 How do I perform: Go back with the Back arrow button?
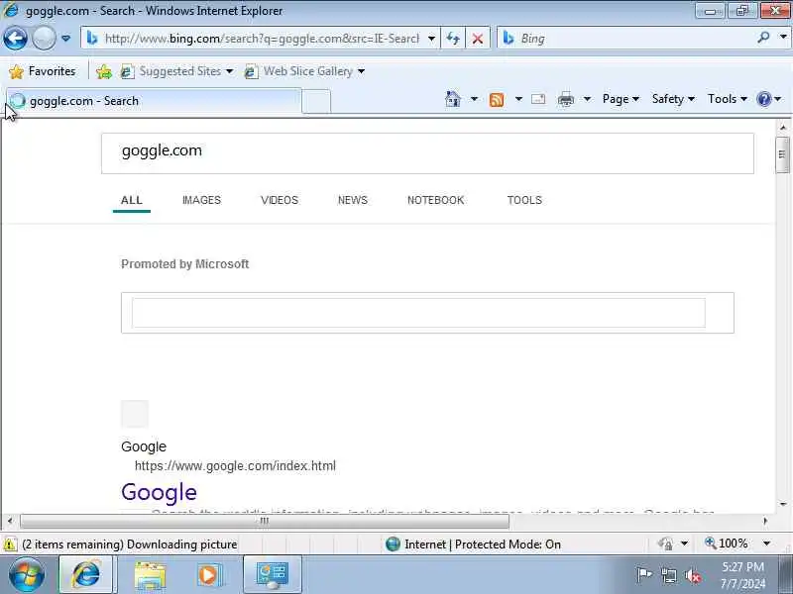15,39
